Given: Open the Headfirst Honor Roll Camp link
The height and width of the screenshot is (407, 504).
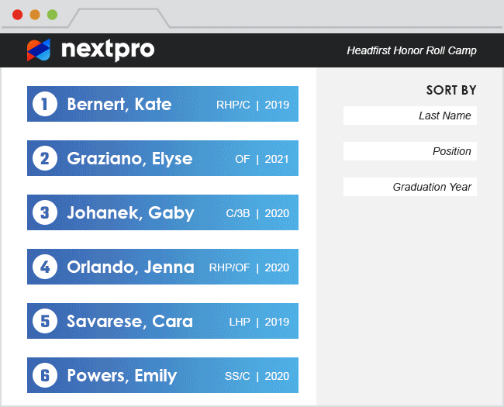Looking at the screenshot, I should (x=412, y=50).
